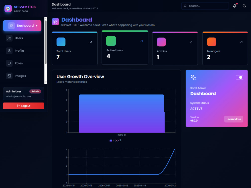Click the Logout button
The height and width of the screenshot is (188, 251).
(x=24, y=106)
